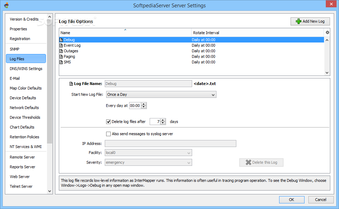The width and height of the screenshot is (339, 209).
Task: Click the Debug log file icon
Action: (61, 40)
